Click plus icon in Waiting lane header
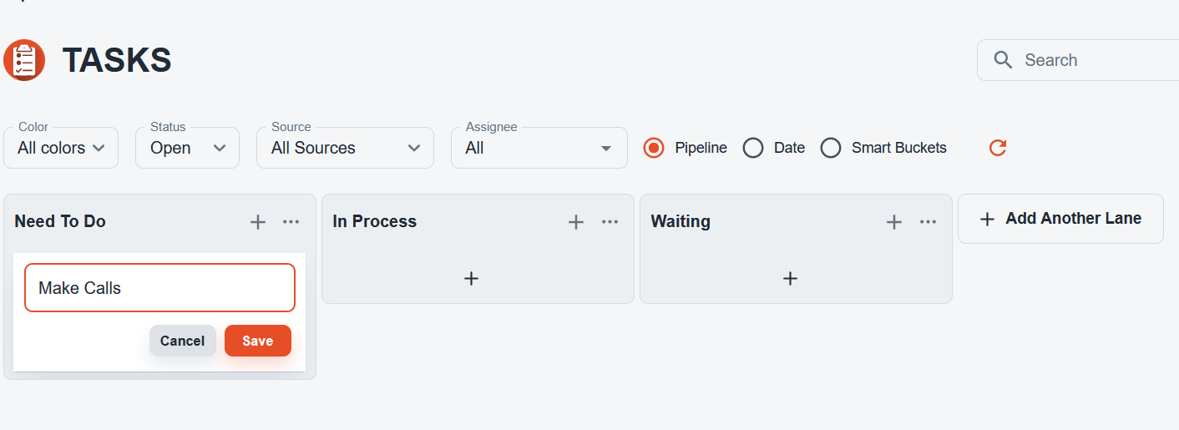The image size is (1179, 430). (894, 221)
